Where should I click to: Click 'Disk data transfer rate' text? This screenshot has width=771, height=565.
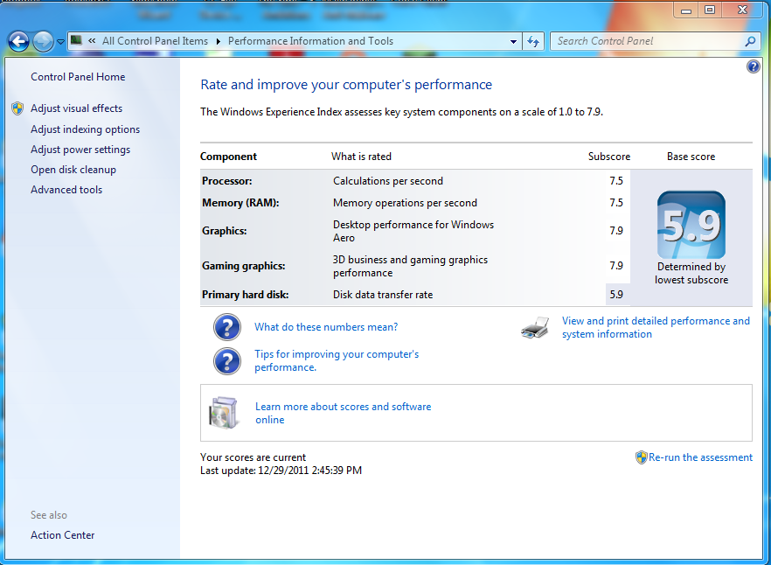click(383, 295)
